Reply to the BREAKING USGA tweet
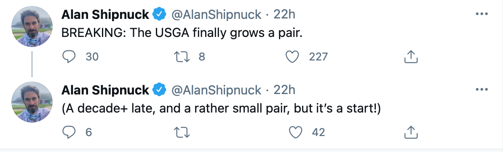The image size is (503, 152). click(x=68, y=57)
